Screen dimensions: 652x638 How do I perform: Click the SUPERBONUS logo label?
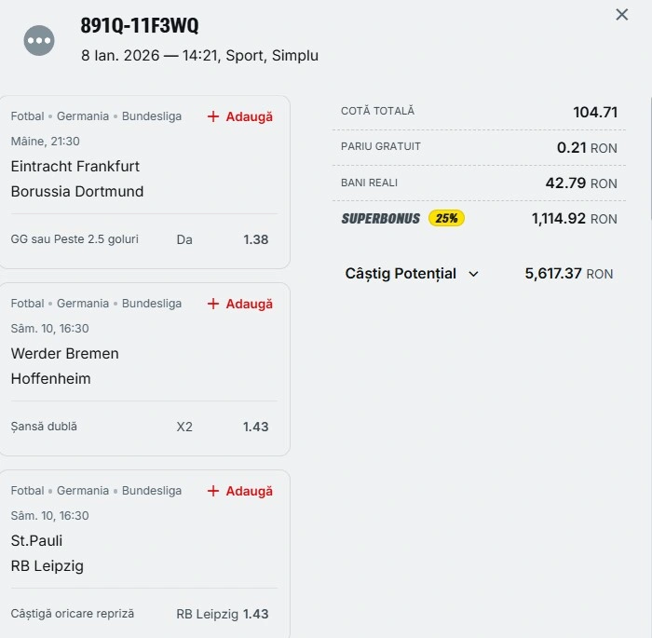coord(380,219)
